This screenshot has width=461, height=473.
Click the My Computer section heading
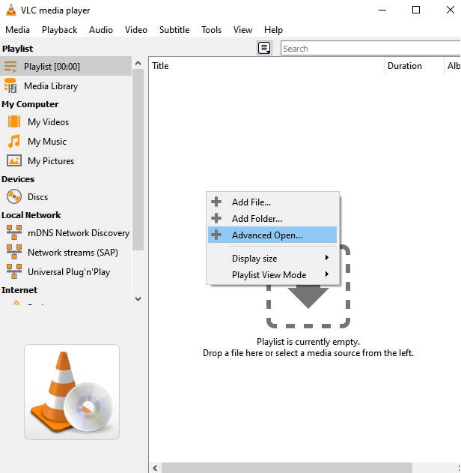click(x=30, y=104)
